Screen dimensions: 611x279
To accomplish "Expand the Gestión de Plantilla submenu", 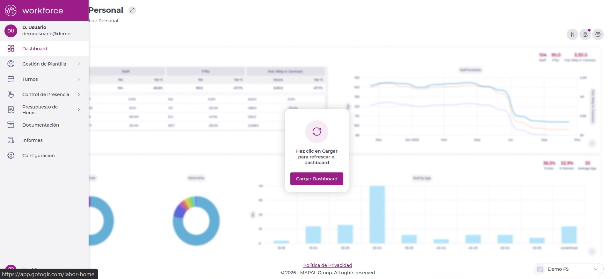I will (79, 64).
